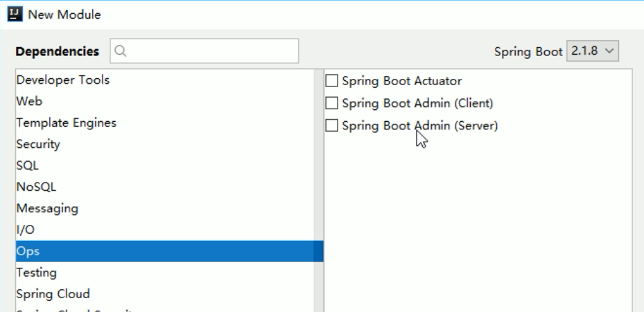The height and width of the screenshot is (312, 644).
Task: Select Developer Tools category
Action: (62, 80)
